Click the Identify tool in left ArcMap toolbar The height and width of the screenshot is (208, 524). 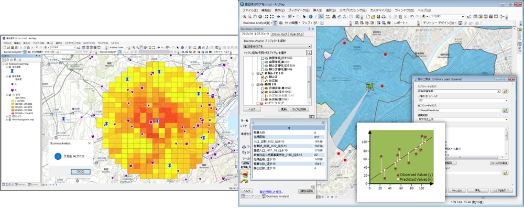(182, 48)
